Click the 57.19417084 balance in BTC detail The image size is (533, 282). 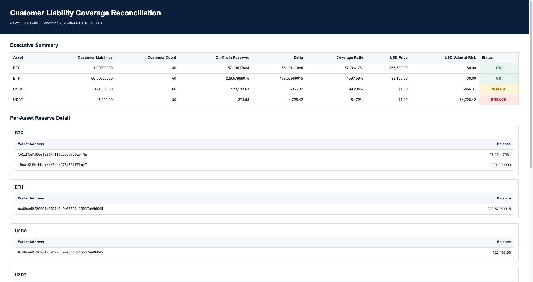point(500,155)
